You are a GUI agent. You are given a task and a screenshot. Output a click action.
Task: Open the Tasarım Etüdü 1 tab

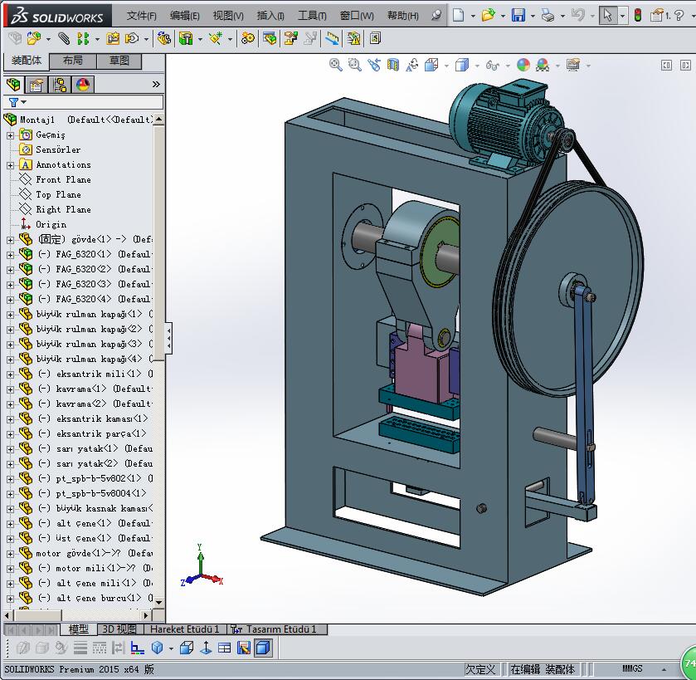click(x=277, y=629)
